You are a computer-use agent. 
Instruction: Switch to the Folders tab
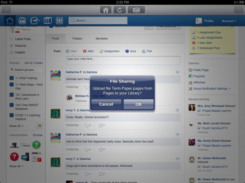click(x=77, y=39)
